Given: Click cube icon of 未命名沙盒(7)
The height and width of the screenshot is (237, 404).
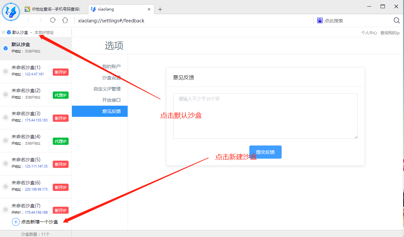Looking at the screenshot, I should (5, 209).
